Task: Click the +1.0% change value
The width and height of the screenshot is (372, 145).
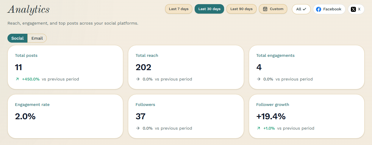Action: 269,128
